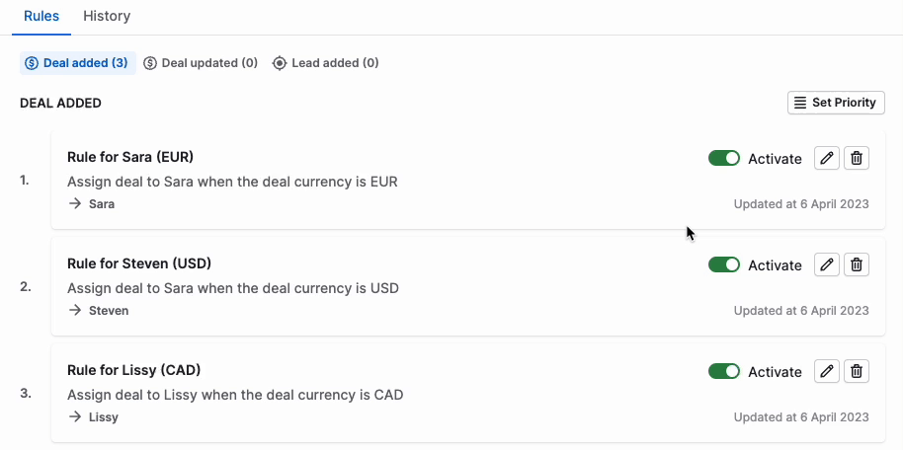Click trash icon for Steven (USD) rule
The image size is (903, 450).
click(x=857, y=264)
